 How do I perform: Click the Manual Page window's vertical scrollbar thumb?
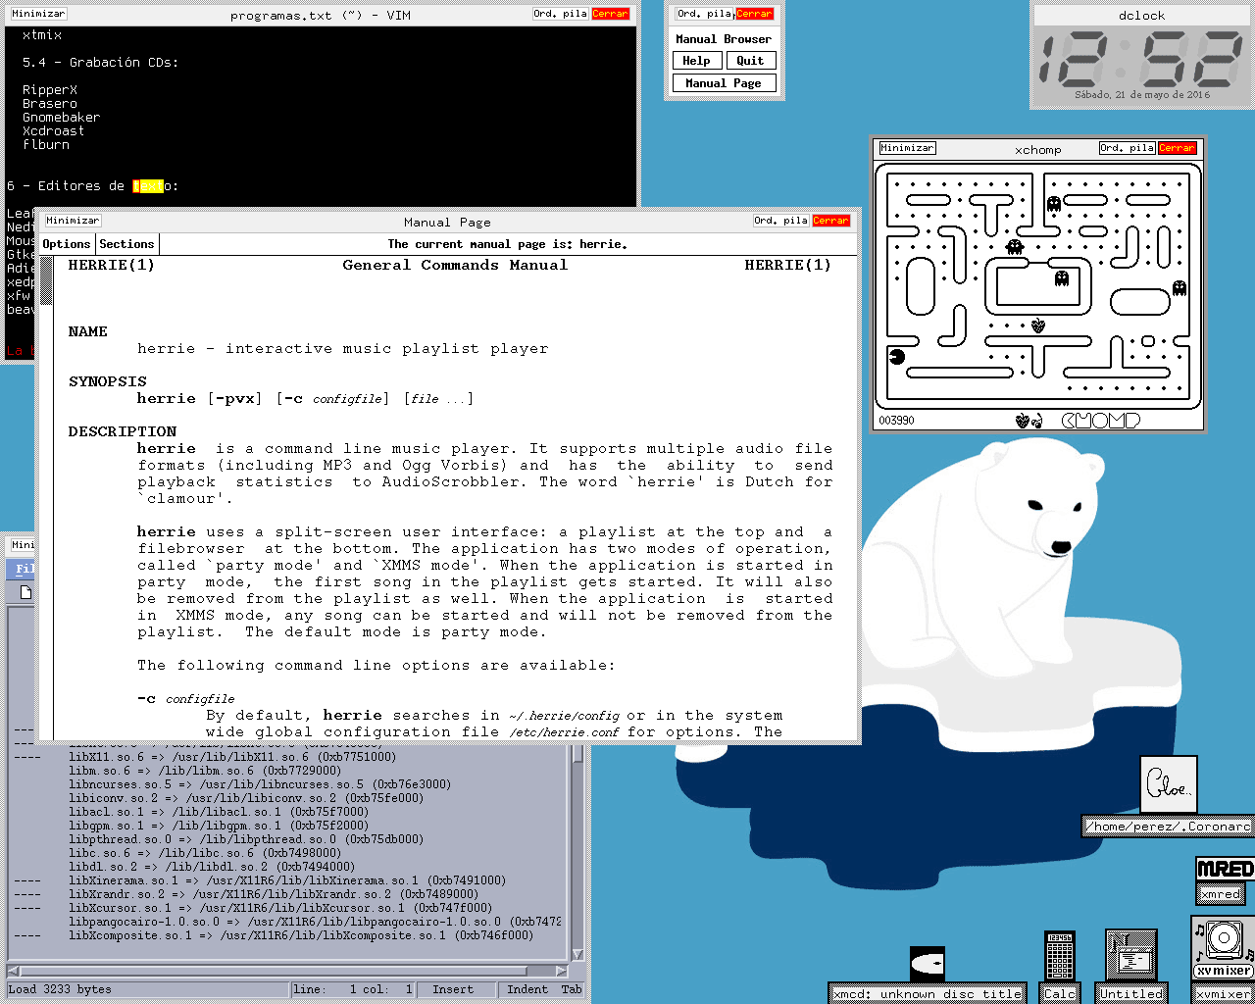pos(46,282)
